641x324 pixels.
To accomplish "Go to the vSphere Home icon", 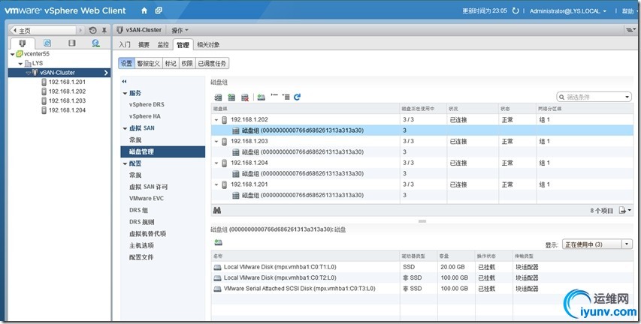I will [x=144, y=11].
